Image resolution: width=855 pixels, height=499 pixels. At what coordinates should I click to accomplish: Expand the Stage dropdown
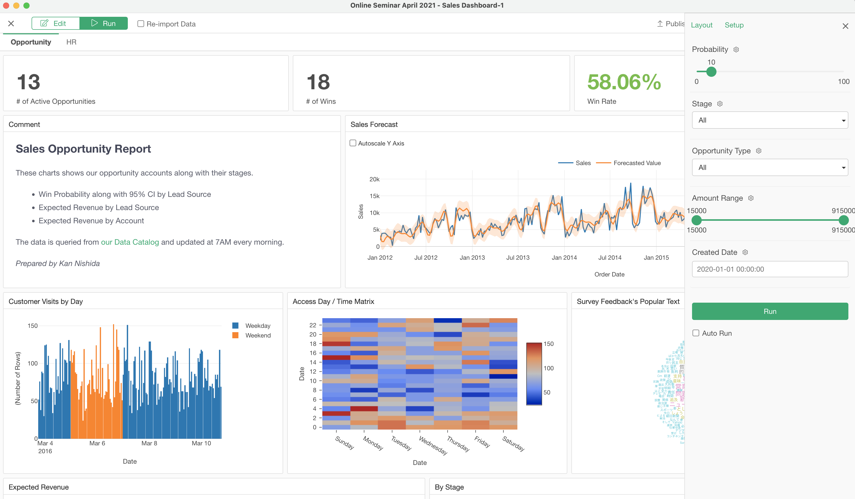click(770, 120)
